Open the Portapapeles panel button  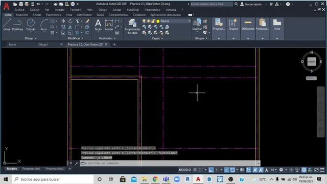(262, 29)
